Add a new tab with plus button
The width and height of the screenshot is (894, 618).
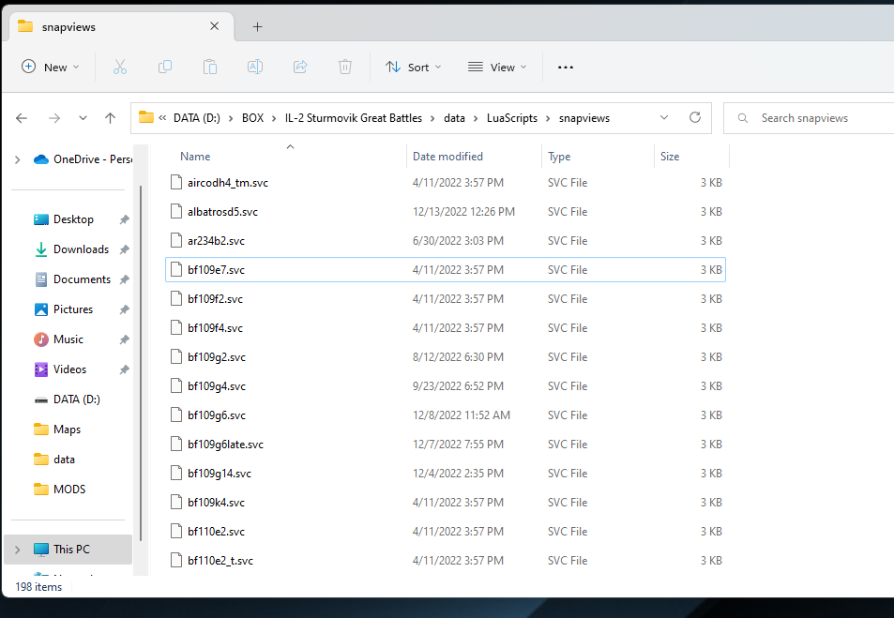(257, 26)
